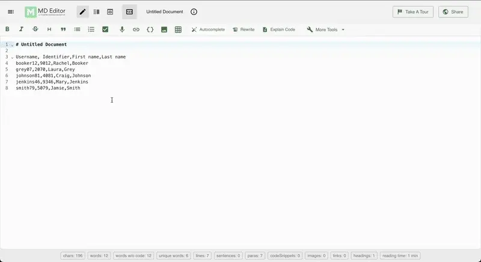
Task: Apply strikethrough formatting
Action: click(35, 29)
